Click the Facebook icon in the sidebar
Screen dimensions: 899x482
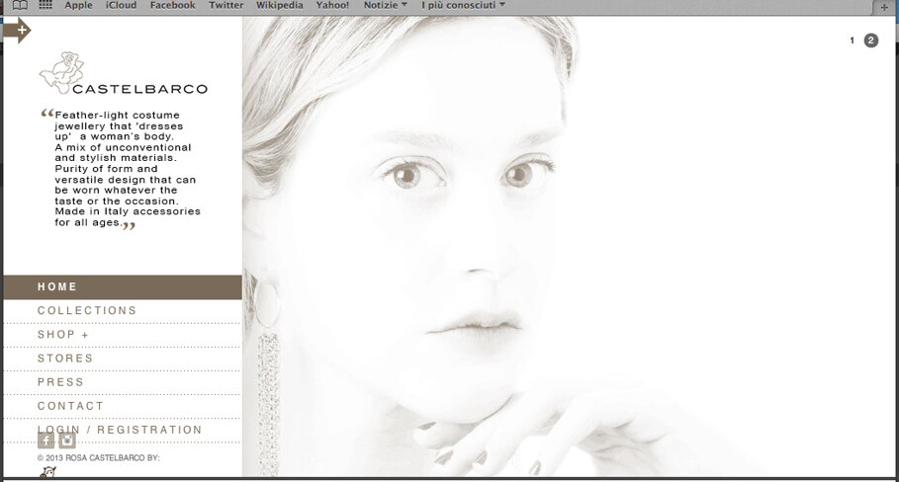[x=45, y=441]
